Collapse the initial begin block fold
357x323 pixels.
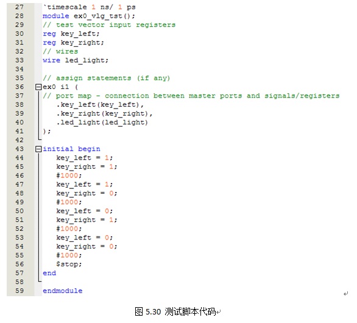(x=38, y=149)
